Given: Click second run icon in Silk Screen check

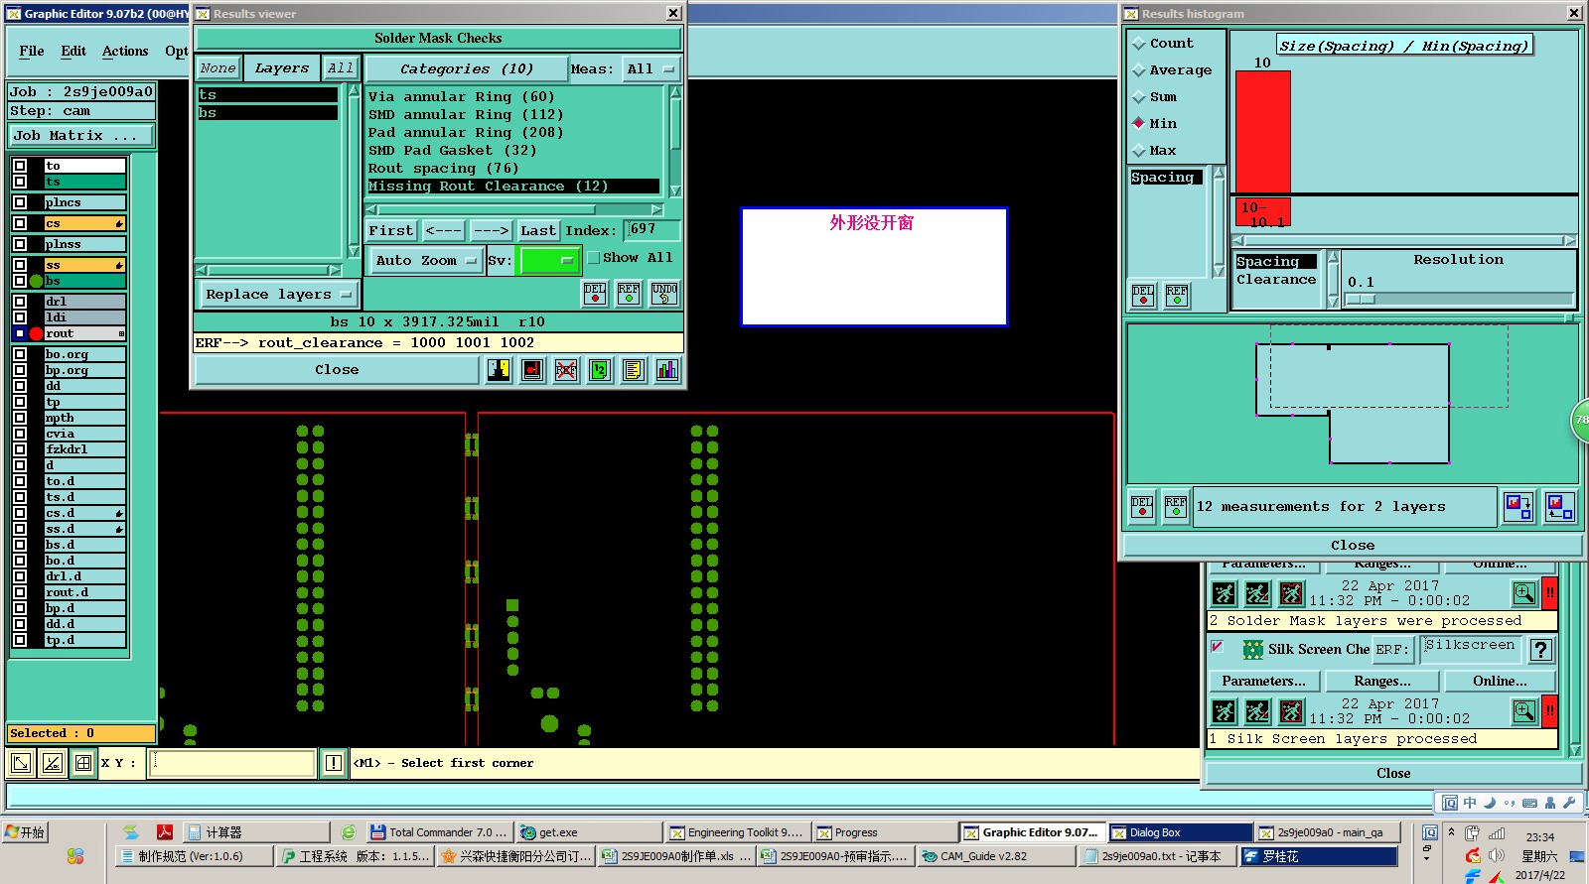Looking at the screenshot, I should (1257, 711).
